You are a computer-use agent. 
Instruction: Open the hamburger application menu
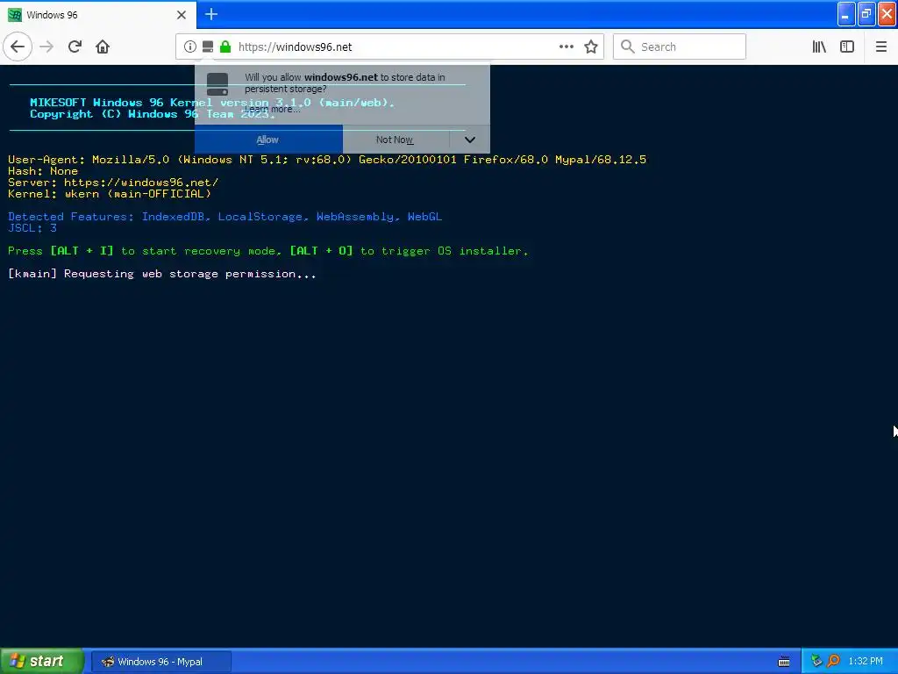[x=880, y=47]
